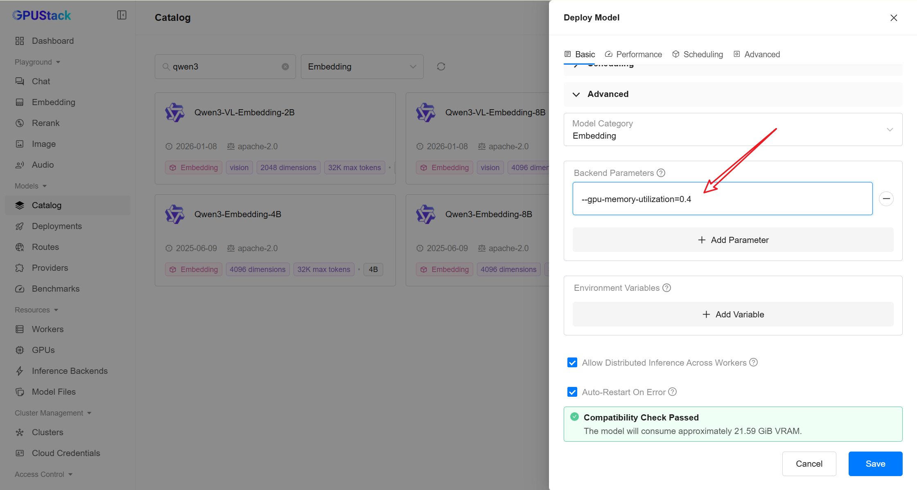This screenshot has width=917, height=490.
Task: Click the refresh catalog icon
Action: coord(441,67)
